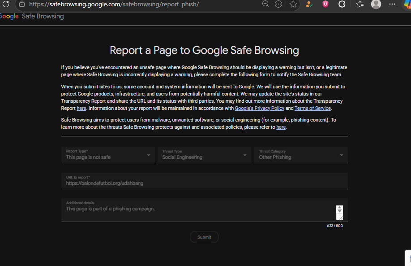Click the address bar URL
411x266 pixels.
[114, 4]
